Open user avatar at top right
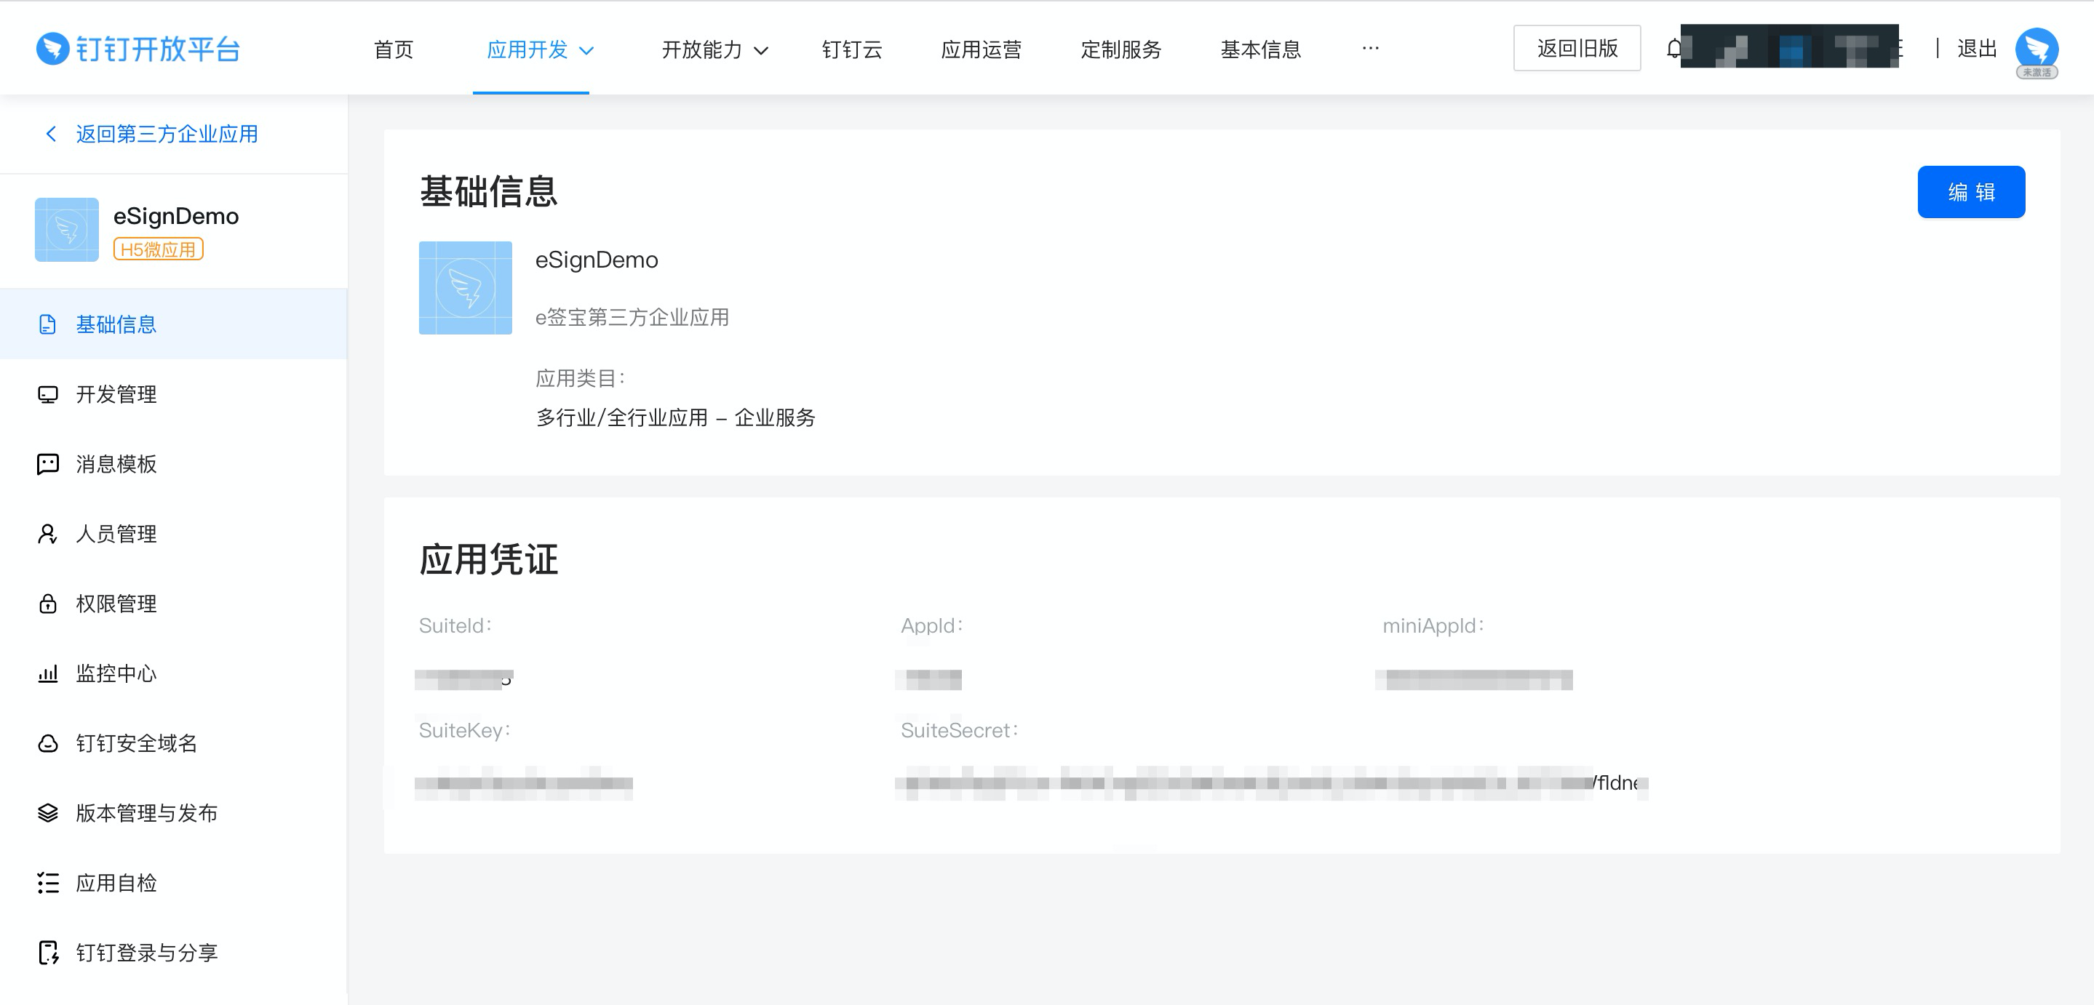The image size is (2094, 1005). 2036,49
